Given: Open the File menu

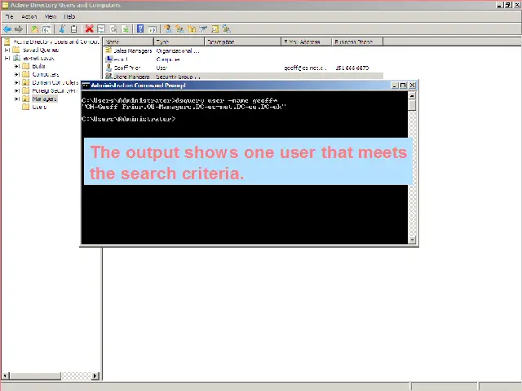Looking at the screenshot, I should click(x=9, y=16).
